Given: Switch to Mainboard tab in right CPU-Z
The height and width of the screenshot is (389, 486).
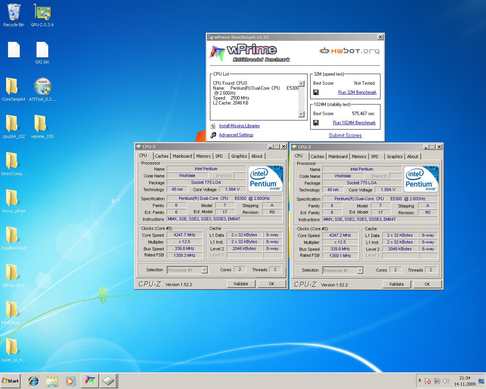Looking at the screenshot, I should (338, 157).
